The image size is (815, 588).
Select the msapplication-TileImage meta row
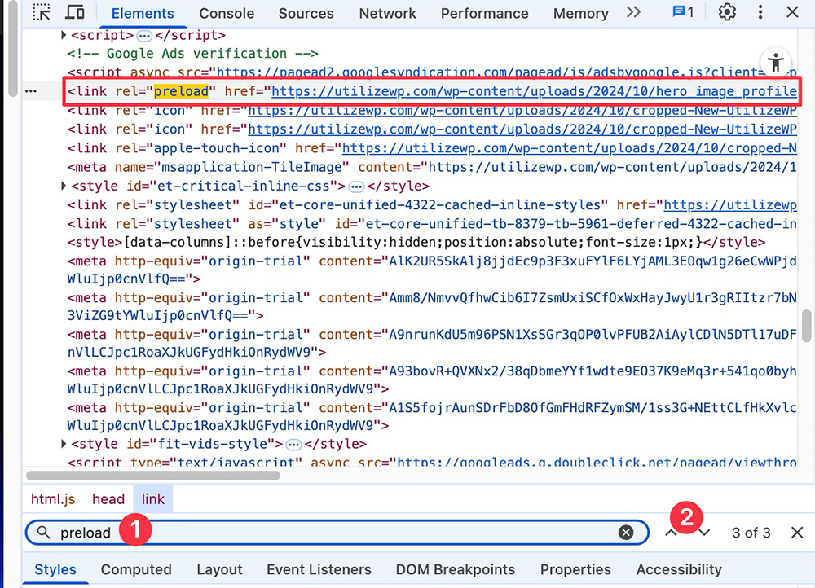(x=432, y=167)
